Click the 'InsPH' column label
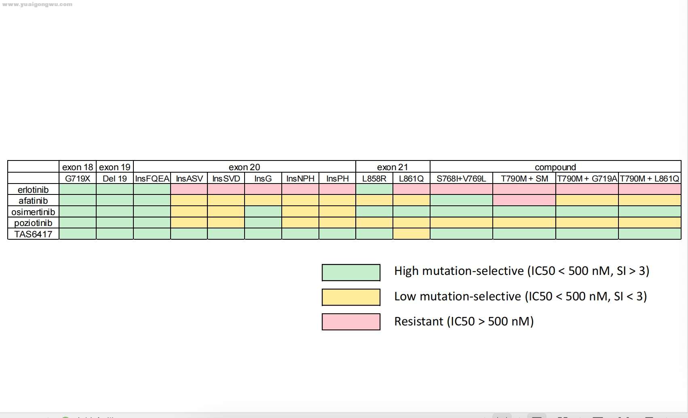 point(338,178)
